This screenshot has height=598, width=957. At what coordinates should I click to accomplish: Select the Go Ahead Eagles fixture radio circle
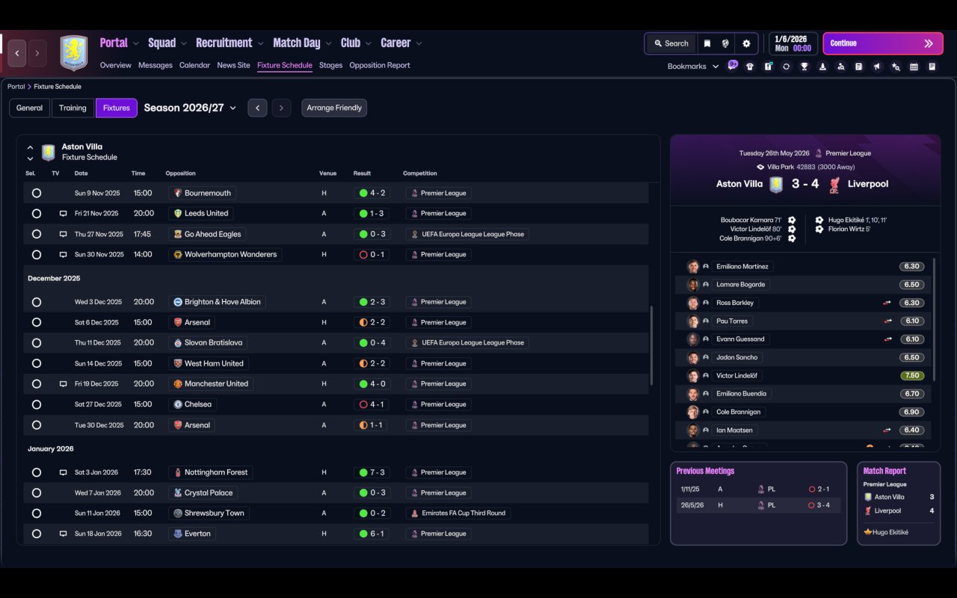click(x=37, y=234)
